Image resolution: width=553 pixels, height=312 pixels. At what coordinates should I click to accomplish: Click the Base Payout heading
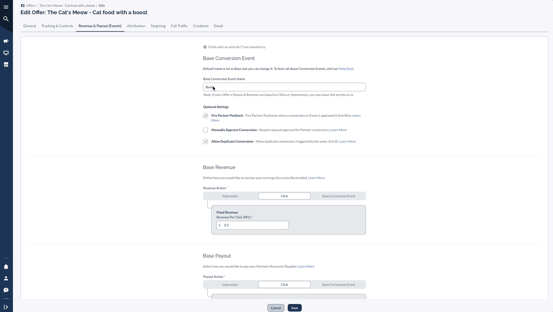point(217,256)
